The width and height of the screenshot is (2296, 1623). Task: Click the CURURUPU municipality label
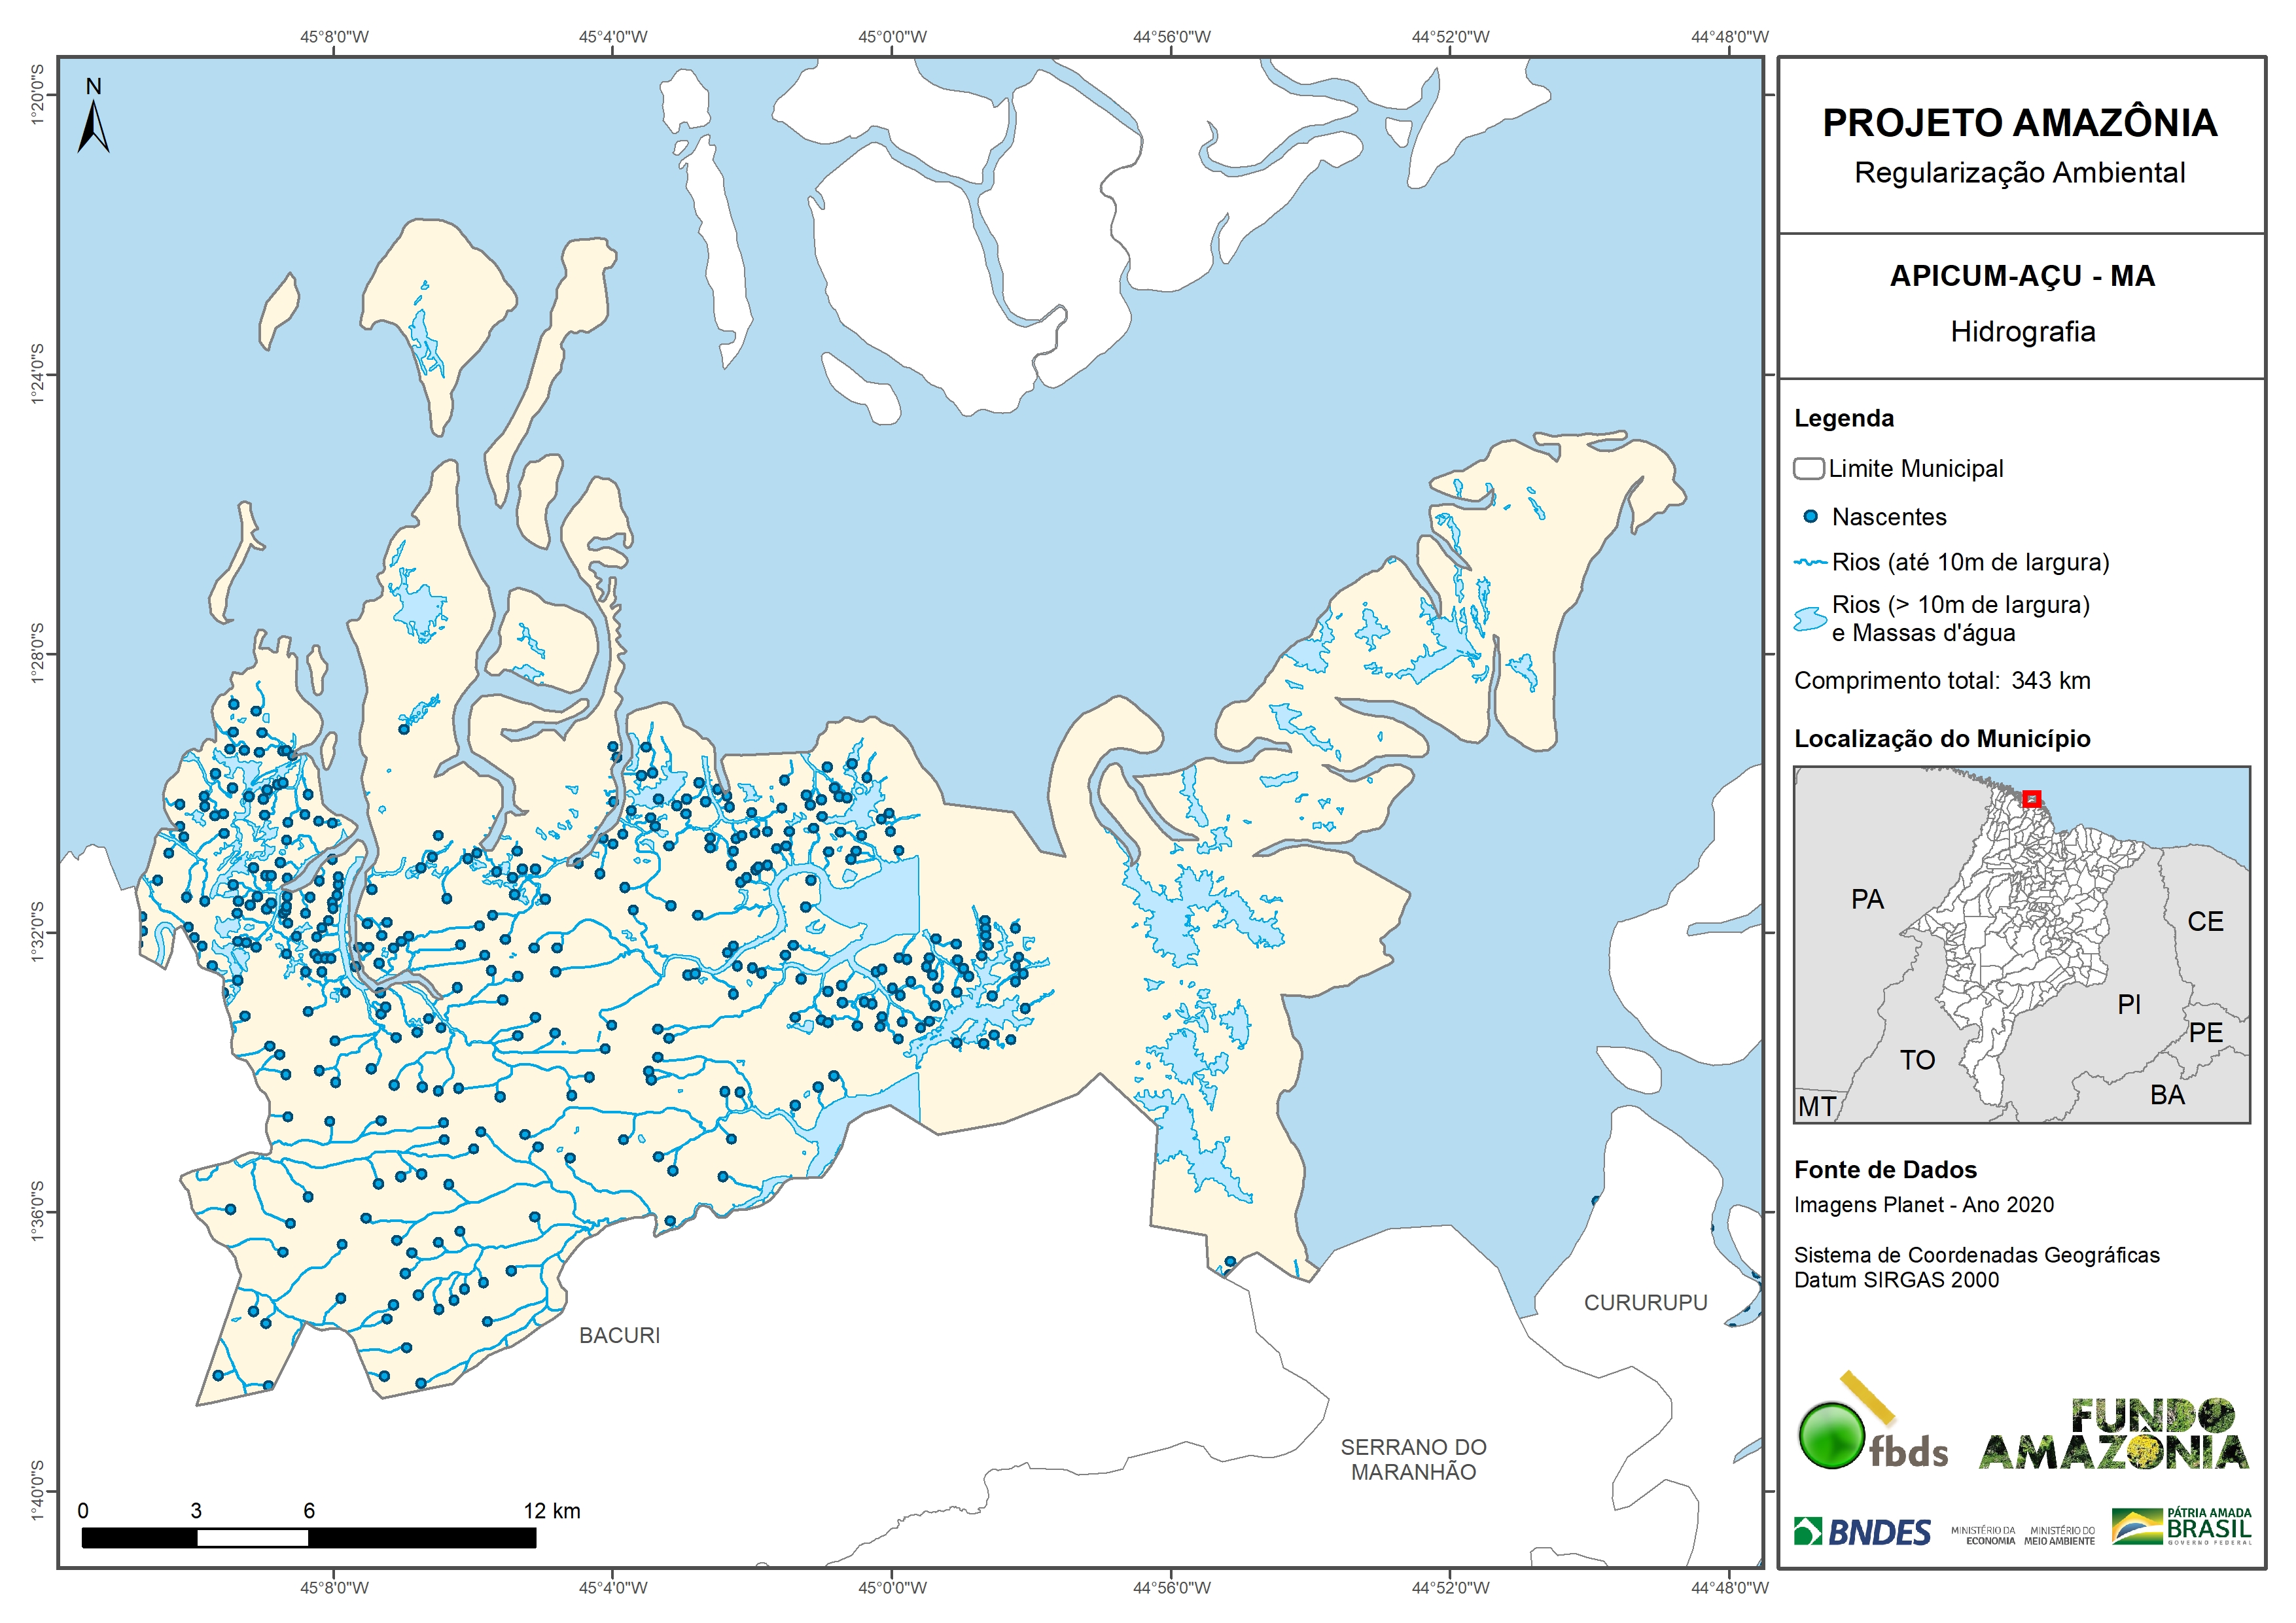click(x=1645, y=1303)
